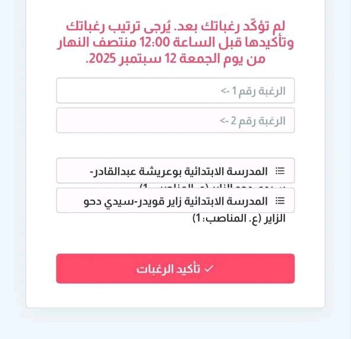Click the checkmark icon in تأكيد الرغبات button
This screenshot has height=339, width=351.
pyautogui.click(x=209, y=268)
